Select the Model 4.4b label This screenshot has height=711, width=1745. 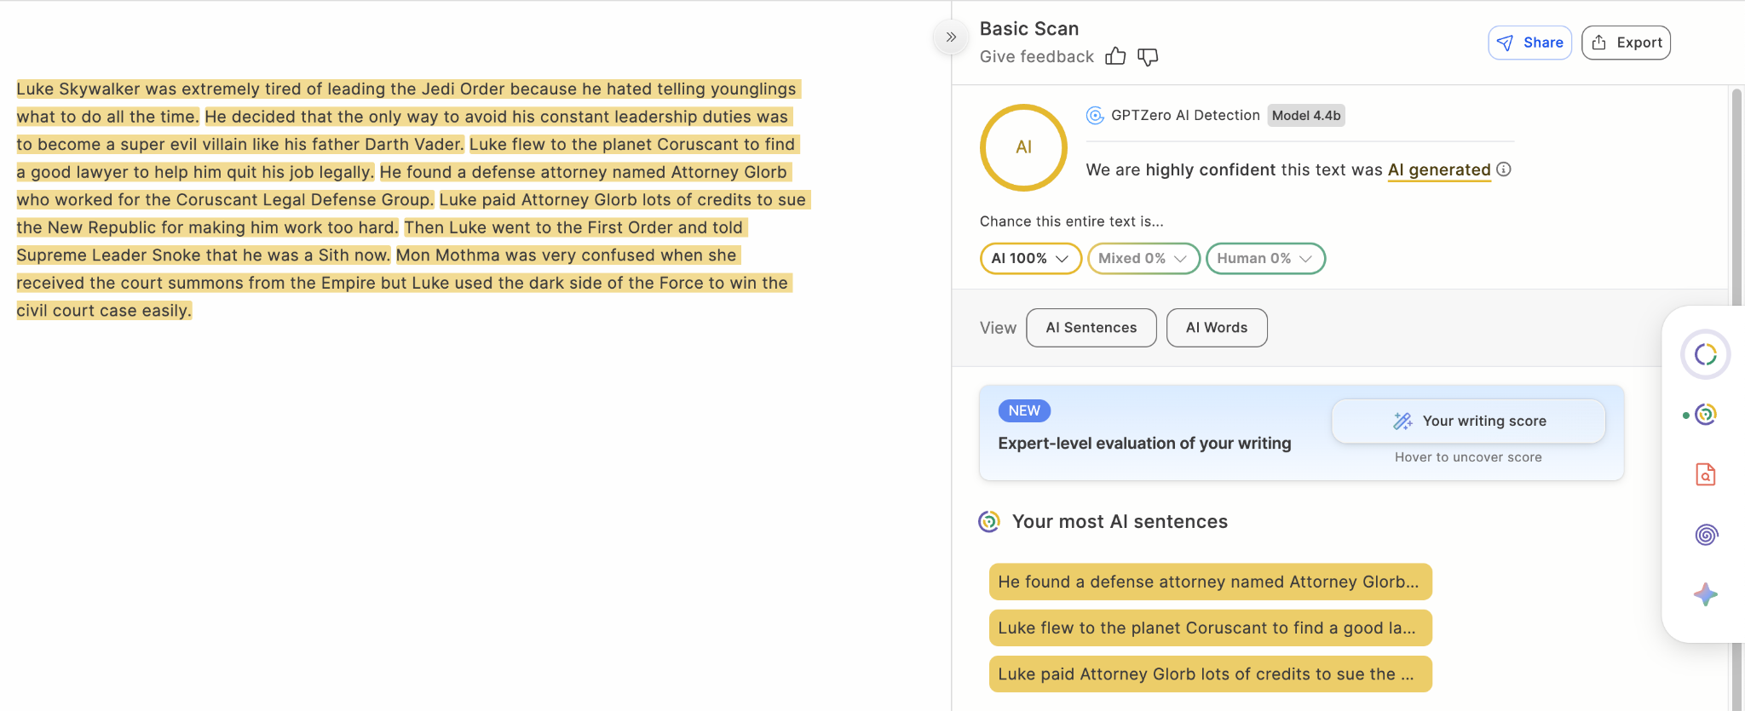coord(1306,116)
